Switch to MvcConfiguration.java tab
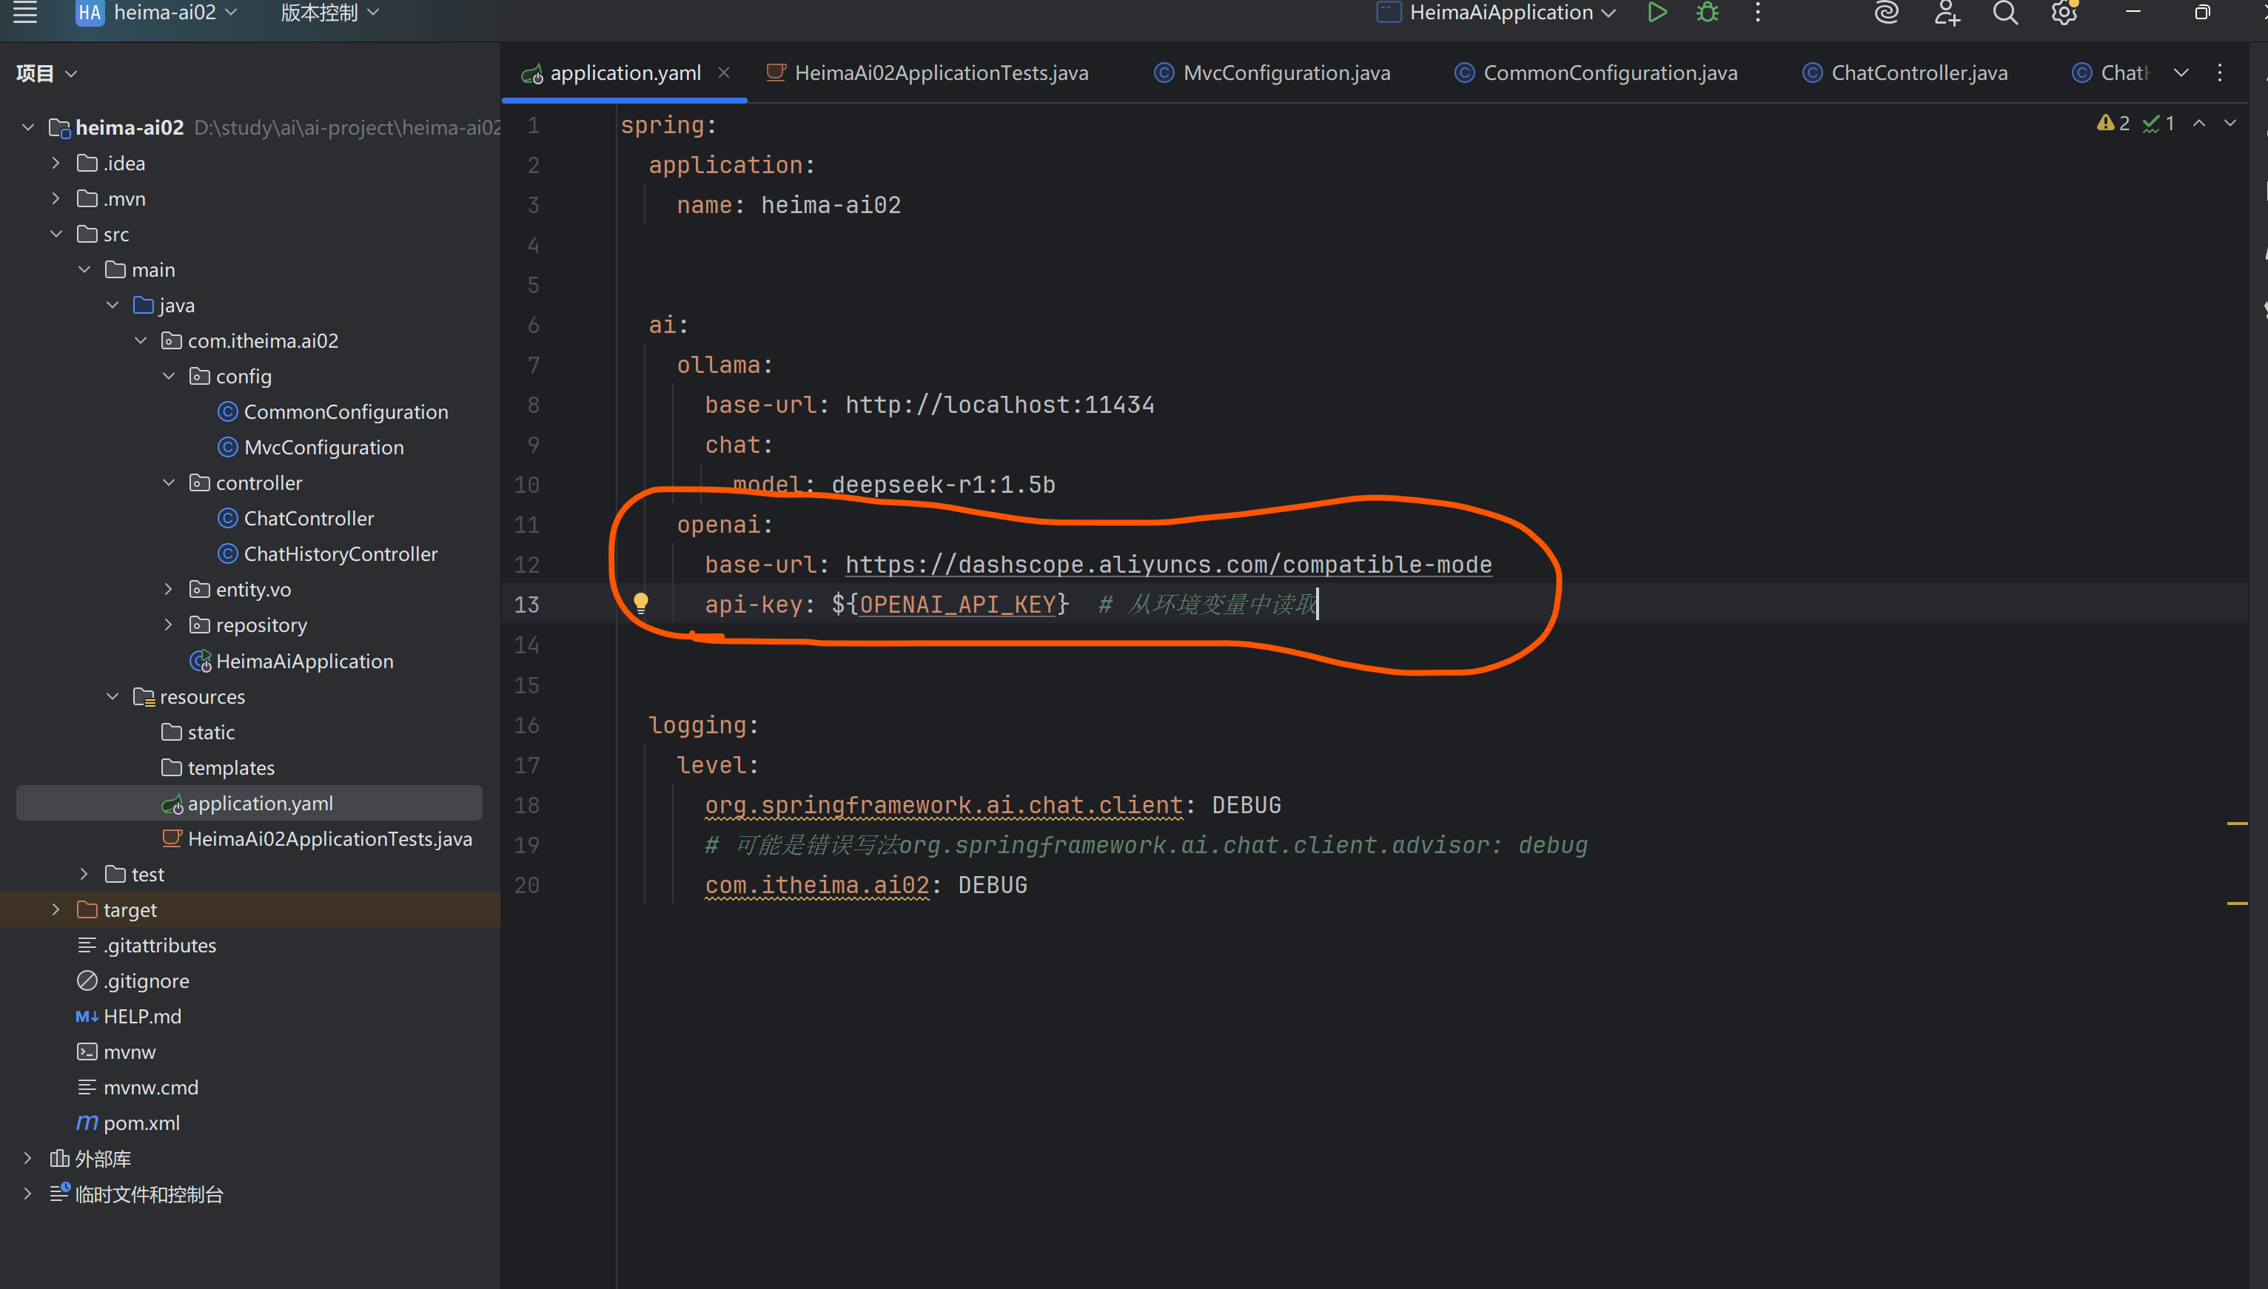 point(1285,73)
